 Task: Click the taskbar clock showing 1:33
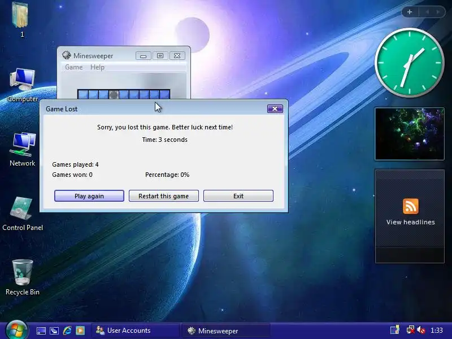tap(436, 331)
